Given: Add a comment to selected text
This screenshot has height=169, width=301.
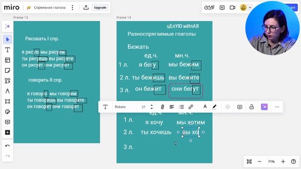Looking at the screenshot, I should (239, 107).
